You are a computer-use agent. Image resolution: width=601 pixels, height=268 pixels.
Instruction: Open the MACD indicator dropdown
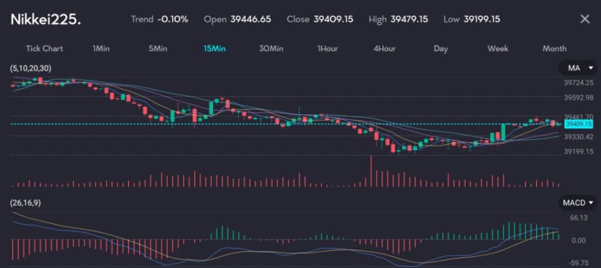pyautogui.click(x=577, y=203)
